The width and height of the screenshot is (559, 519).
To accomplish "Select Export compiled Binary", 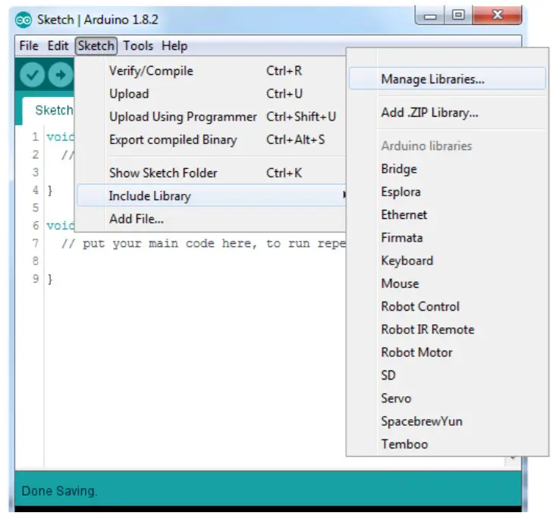I will pos(210,139).
